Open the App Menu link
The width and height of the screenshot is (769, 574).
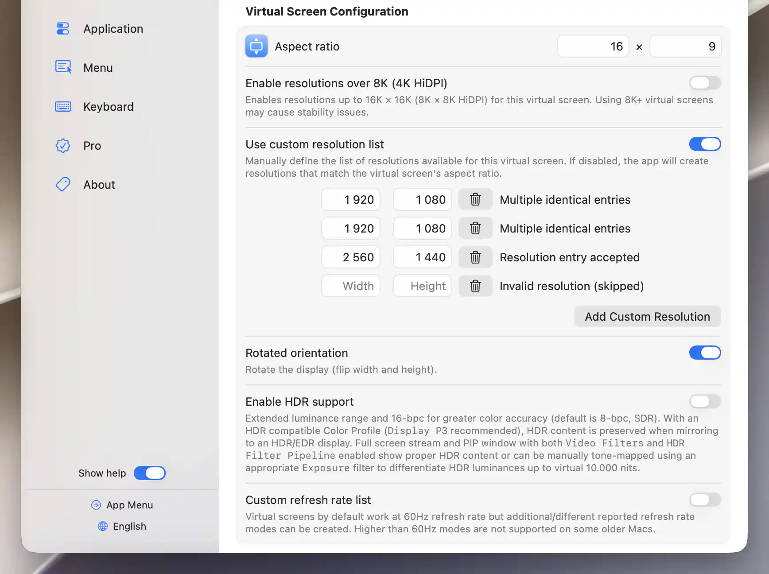click(122, 505)
